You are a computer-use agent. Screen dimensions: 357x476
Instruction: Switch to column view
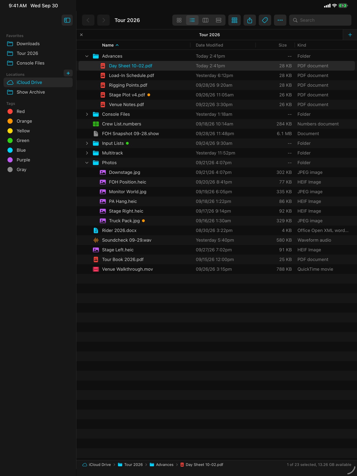pyautogui.click(x=205, y=20)
